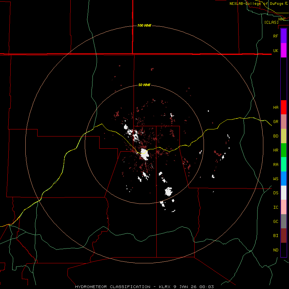Click the RF purple legend swatch
This screenshot has width=289, height=289.
[284, 36]
